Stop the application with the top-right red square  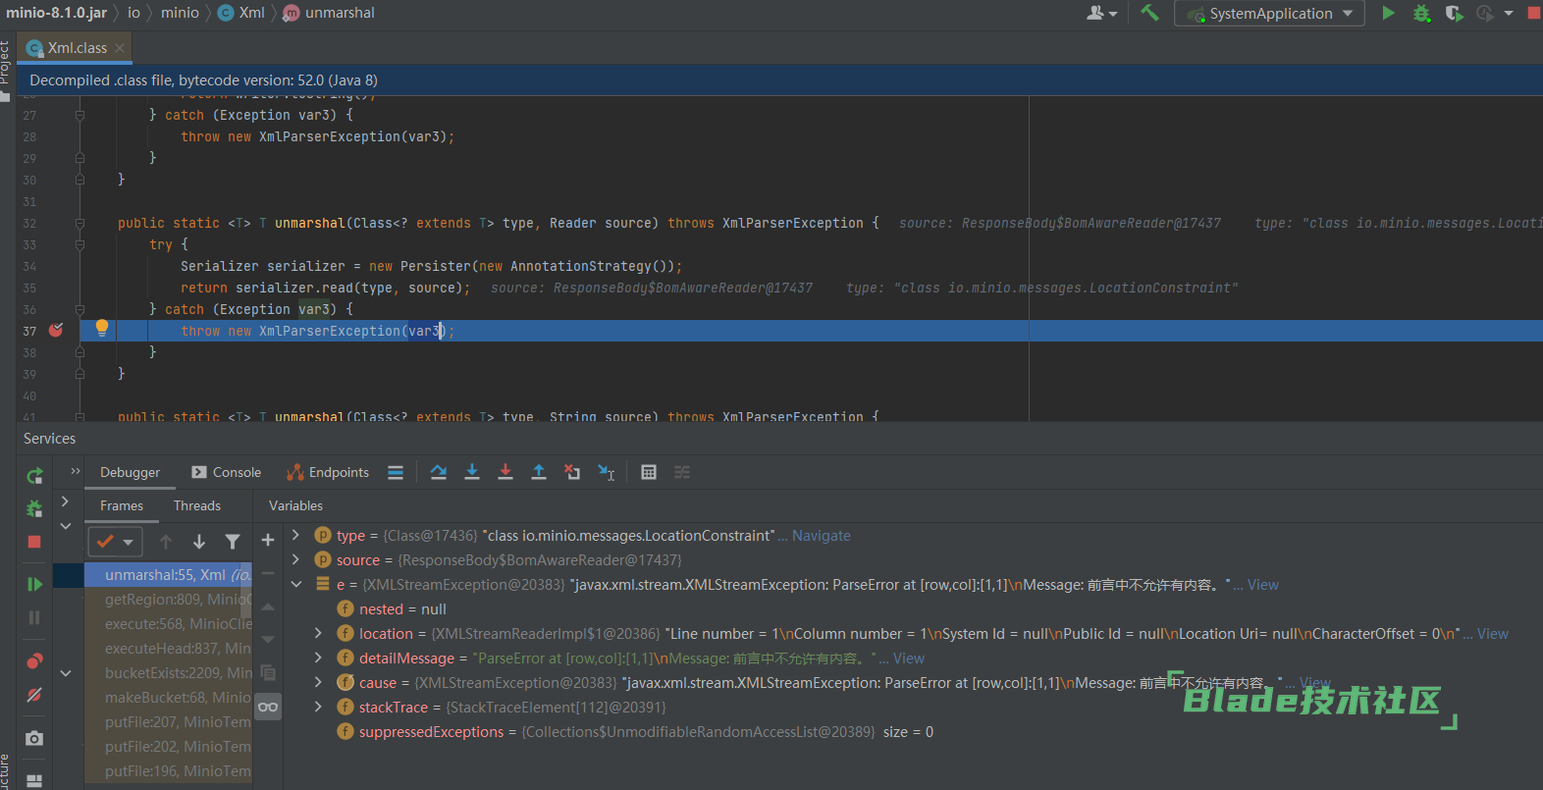1533,13
